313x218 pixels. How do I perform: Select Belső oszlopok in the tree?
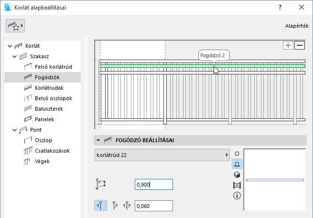(x=43, y=98)
